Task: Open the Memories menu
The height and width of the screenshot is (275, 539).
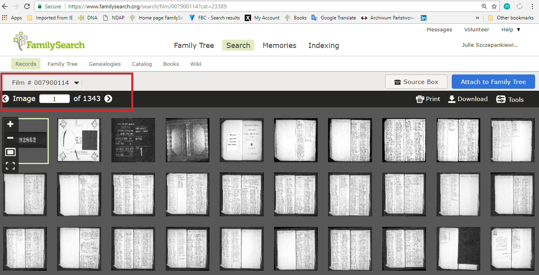Action: coord(279,46)
